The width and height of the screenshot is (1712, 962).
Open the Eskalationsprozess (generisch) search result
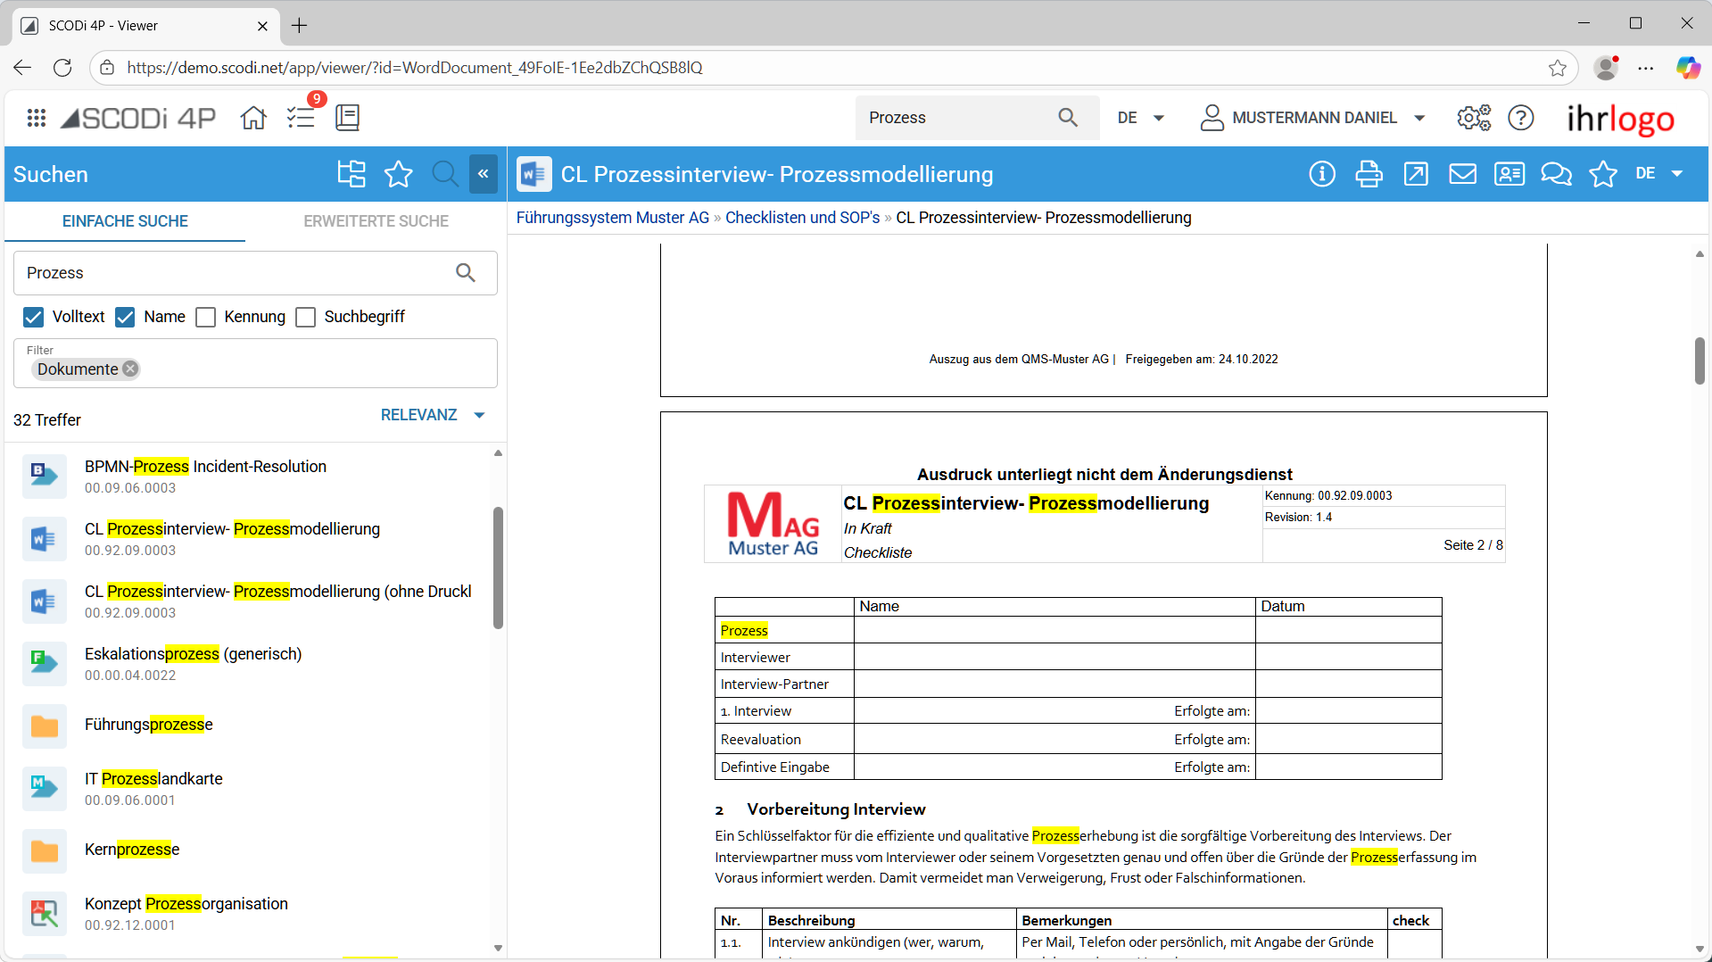click(x=193, y=654)
